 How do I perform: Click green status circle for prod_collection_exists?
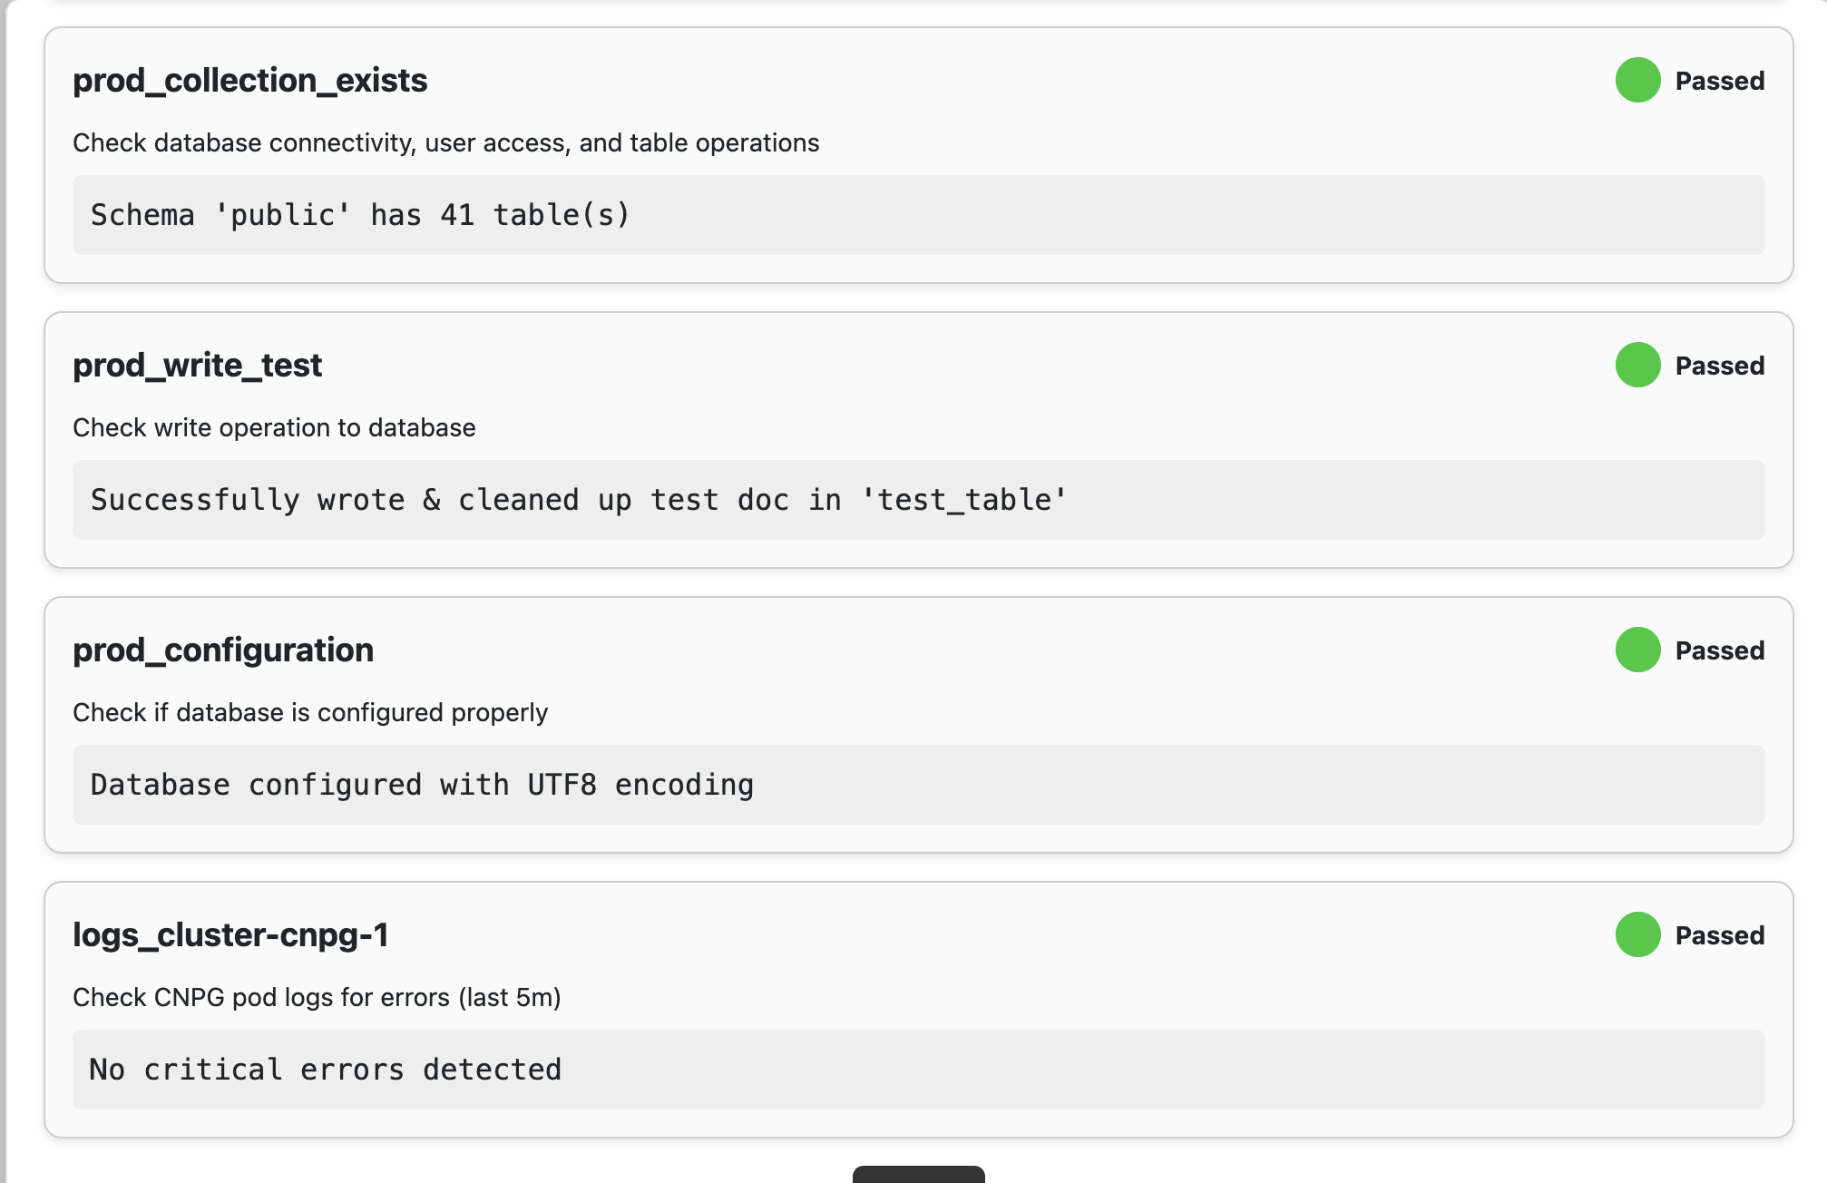point(1637,81)
